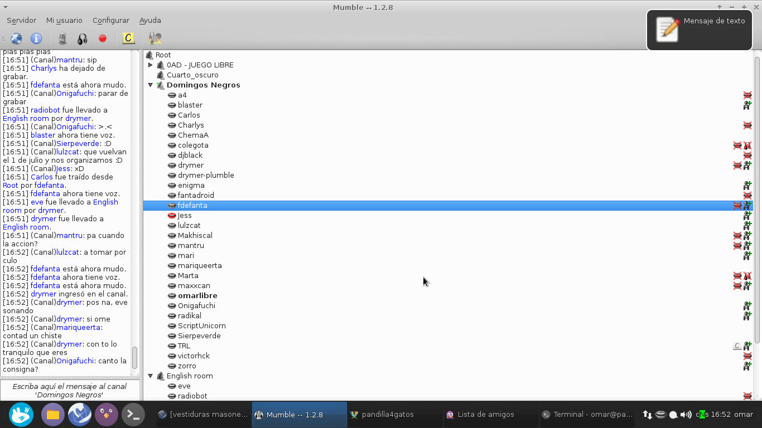Click the muted icon on radiobot's row
762x428 pixels.
point(747,396)
